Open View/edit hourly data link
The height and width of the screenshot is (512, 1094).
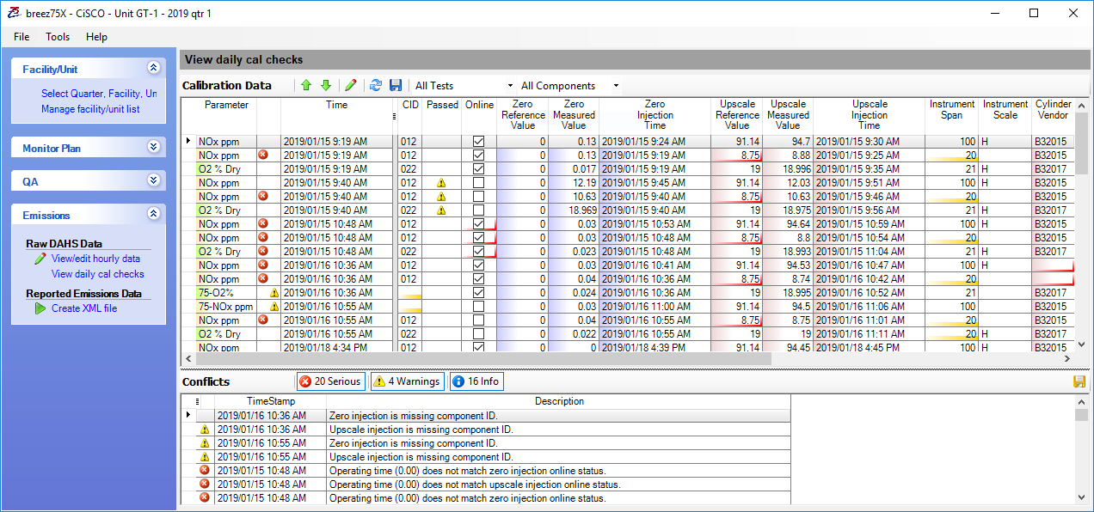pyautogui.click(x=95, y=259)
